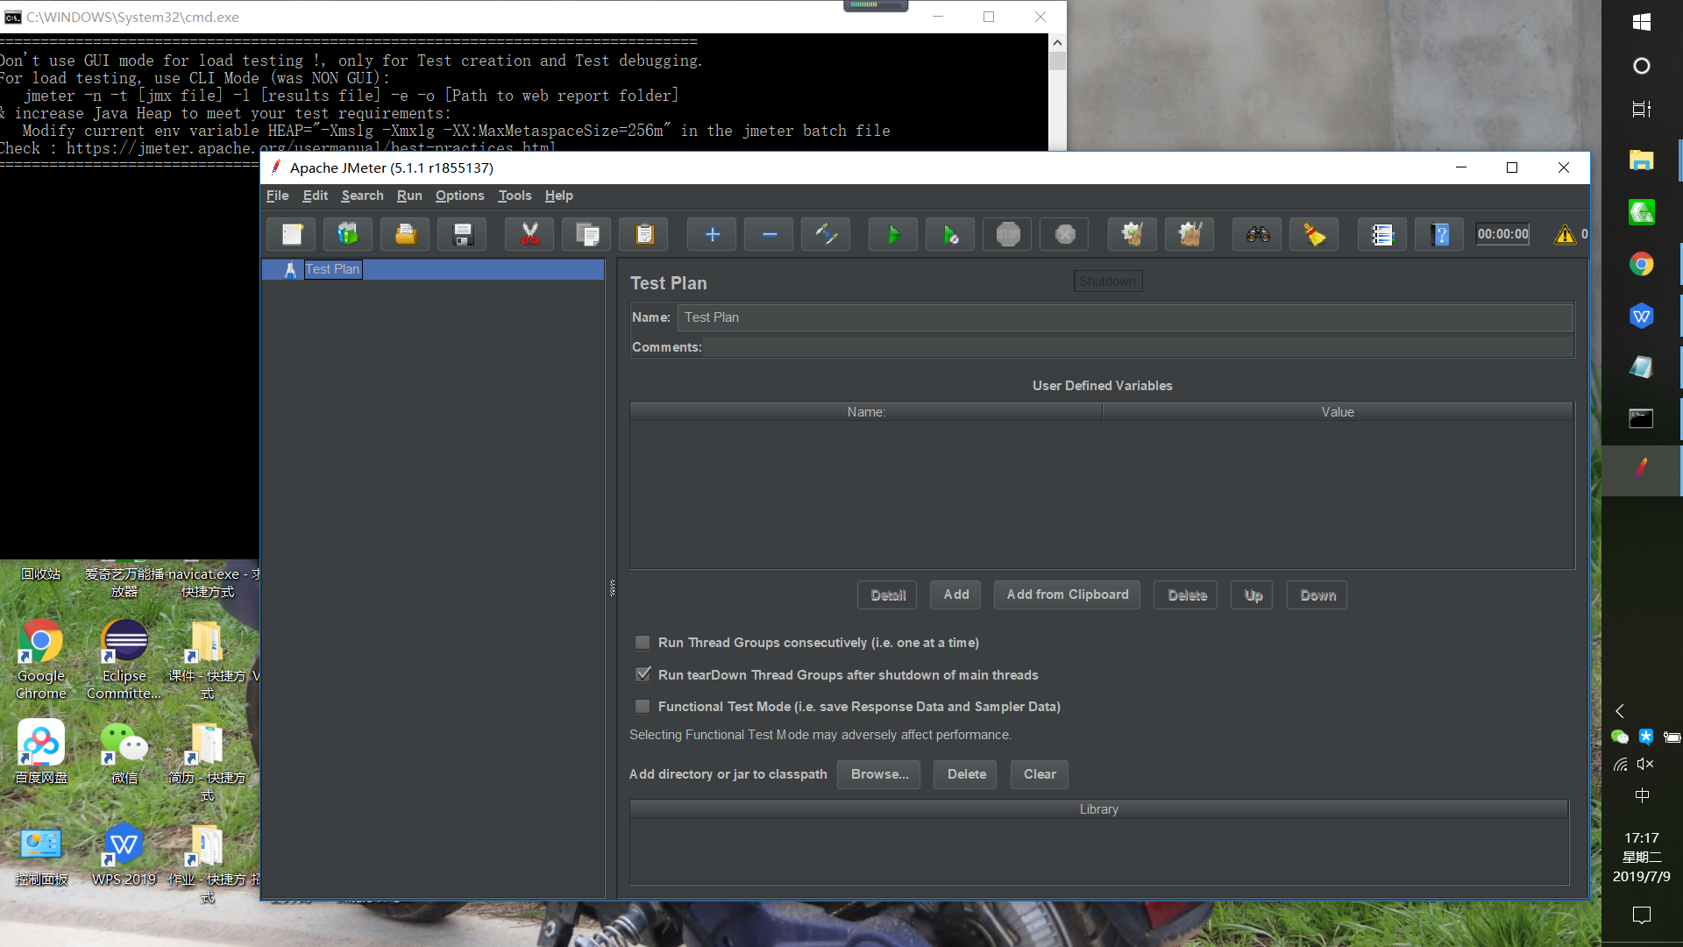The image size is (1683, 947).
Task: Collapse tree with minus toolbar button
Action: 769,234
